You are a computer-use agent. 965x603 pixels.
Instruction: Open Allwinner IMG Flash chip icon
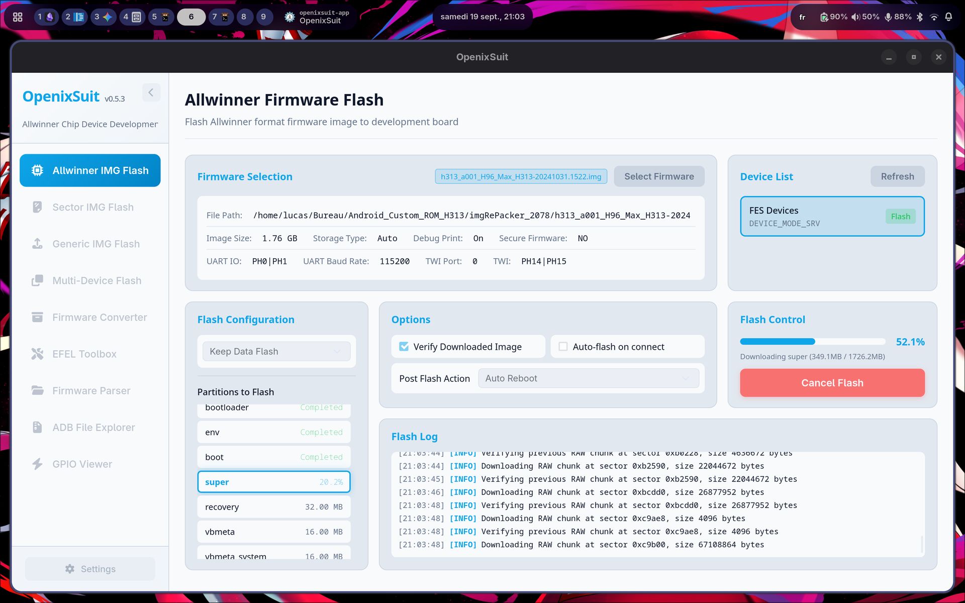click(37, 170)
